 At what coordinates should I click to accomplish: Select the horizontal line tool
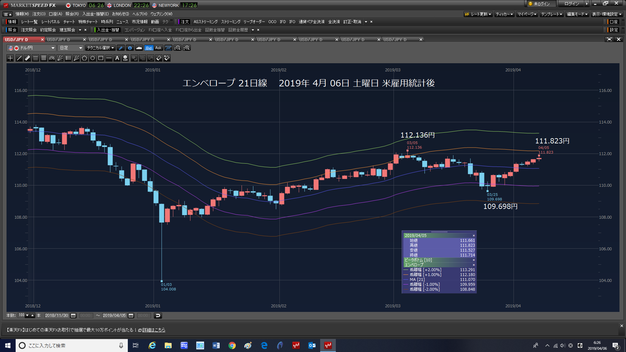pyautogui.click(x=109, y=58)
